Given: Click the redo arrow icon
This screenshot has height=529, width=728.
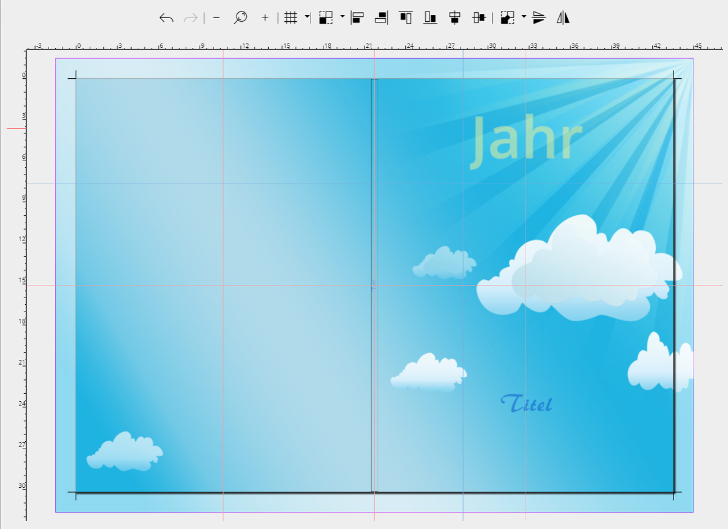Looking at the screenshot, I should [x=190, y=18].
